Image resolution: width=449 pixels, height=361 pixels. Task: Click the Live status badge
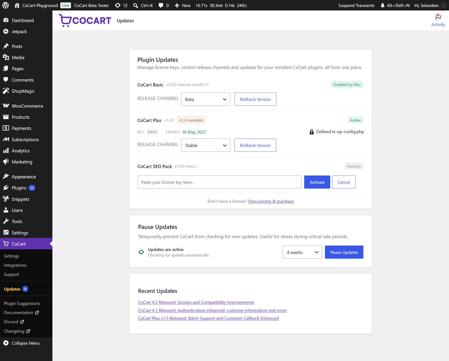pos(66,5)
